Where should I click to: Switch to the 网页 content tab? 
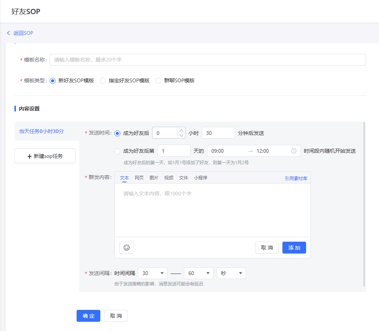(x=139, y=178)
